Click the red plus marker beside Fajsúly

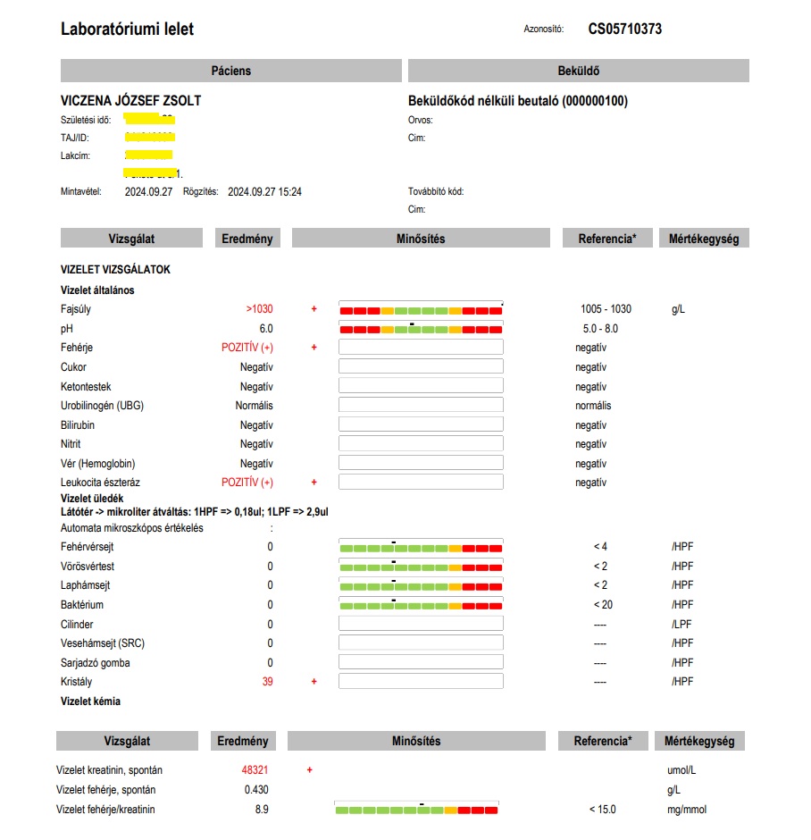pyautogui.click(x=314, y=309)
